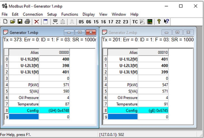Click the Connect toolbar icon
Screen dimensions: 204x138
(x=55, y=22)
